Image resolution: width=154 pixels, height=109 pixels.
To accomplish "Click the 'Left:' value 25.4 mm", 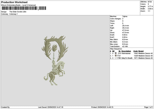I will click(x=126, y=26).
